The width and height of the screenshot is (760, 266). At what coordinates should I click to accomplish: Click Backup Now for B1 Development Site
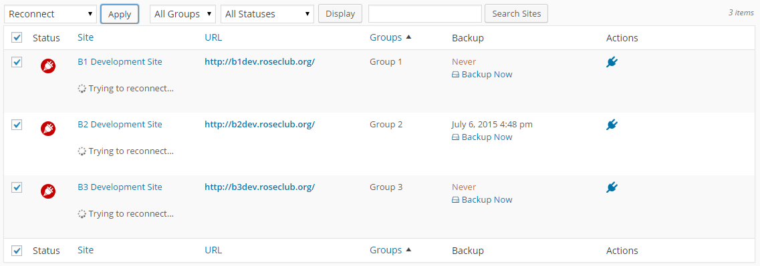point(482,75)
